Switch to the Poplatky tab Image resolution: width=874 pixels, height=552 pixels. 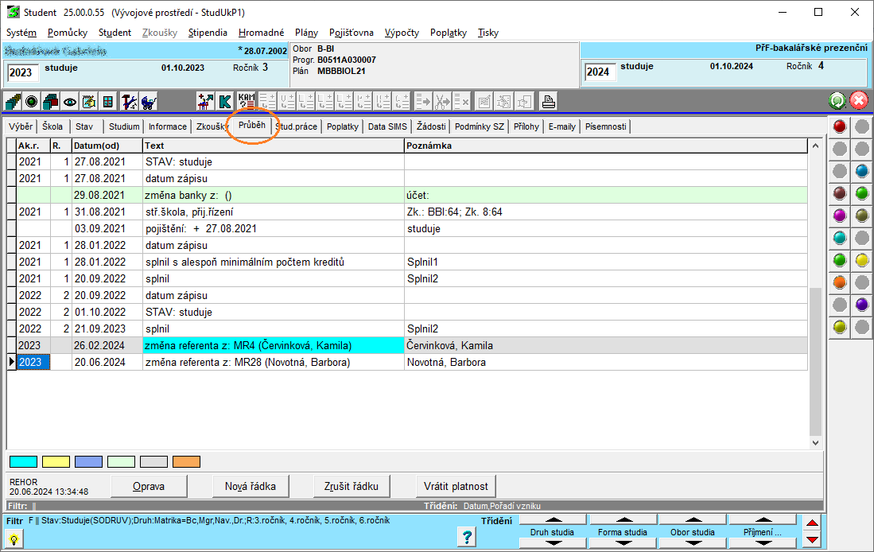coord(342,126)
